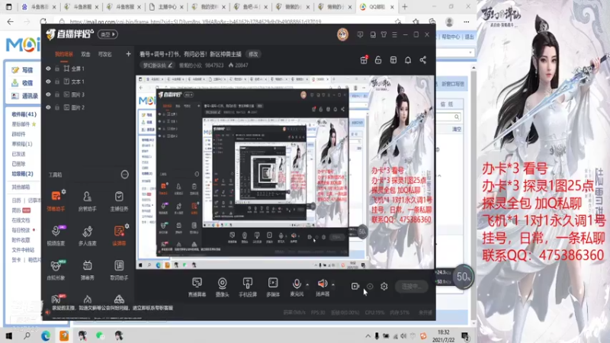Start 视频连麦 from the toolbox
This screenshot has width=610, height=343.
[x=56, y=235]
